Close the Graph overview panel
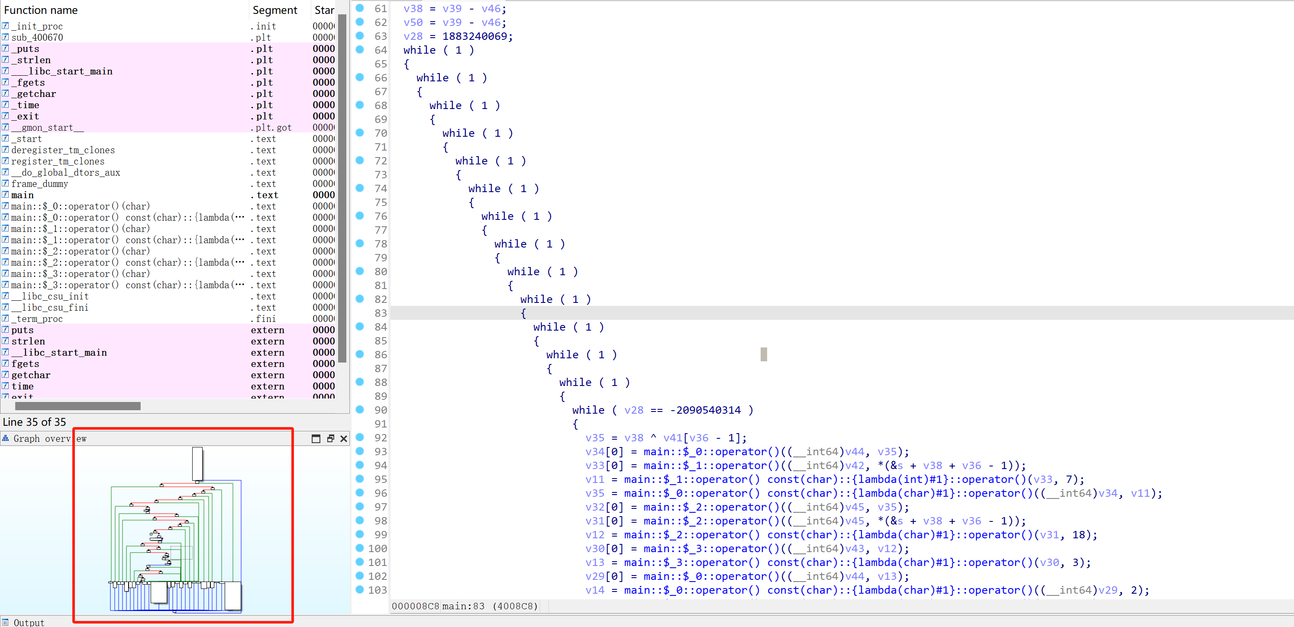The height and width of the screenshot is (627, 1294). pyautogui.click(x=344, y=439)
